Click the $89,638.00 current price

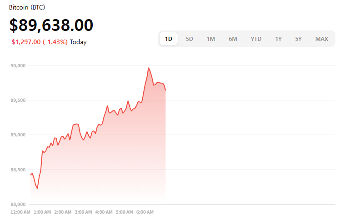click(x=51, y=25)
